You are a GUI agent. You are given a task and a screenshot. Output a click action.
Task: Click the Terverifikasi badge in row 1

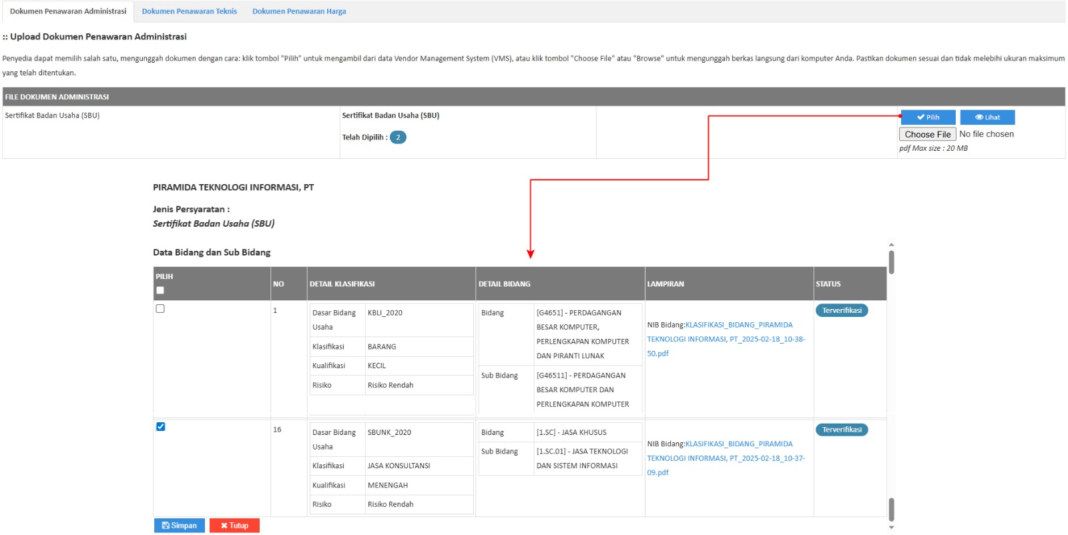point(842,310)
